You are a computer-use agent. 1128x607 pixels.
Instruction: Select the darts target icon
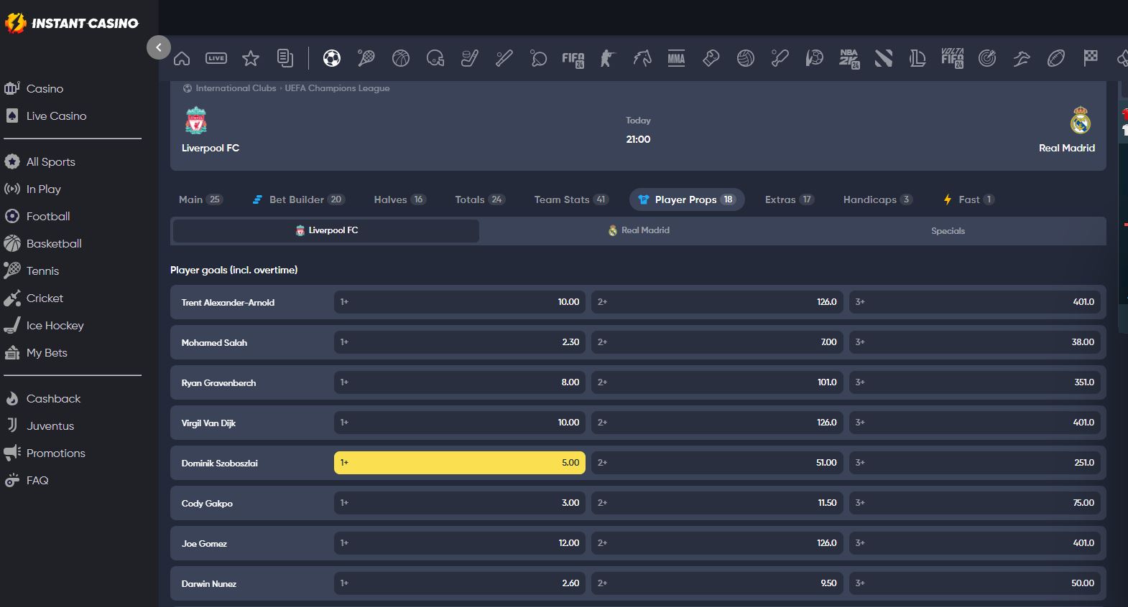tap(987, 58)
